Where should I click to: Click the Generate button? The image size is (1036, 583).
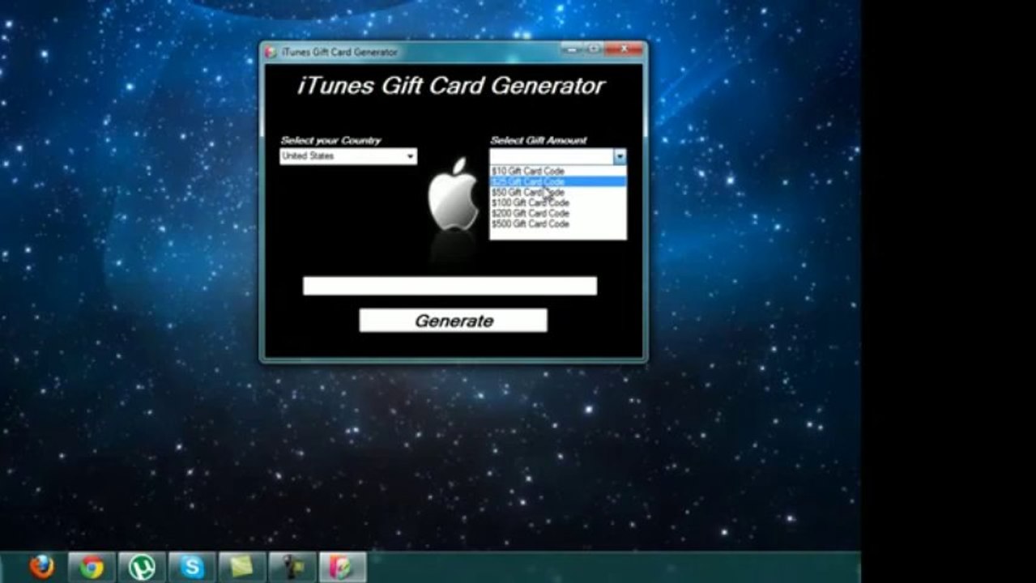pyautogui.click(x=454, y=321)
